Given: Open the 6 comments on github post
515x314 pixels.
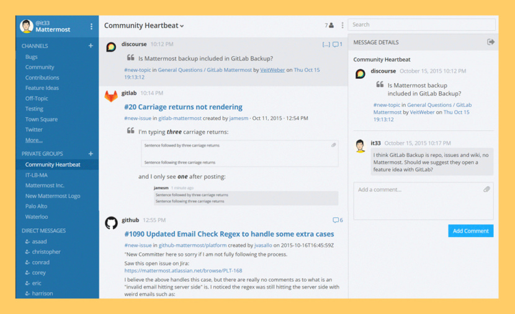Looking at the screenshot, I should point(338,220).
